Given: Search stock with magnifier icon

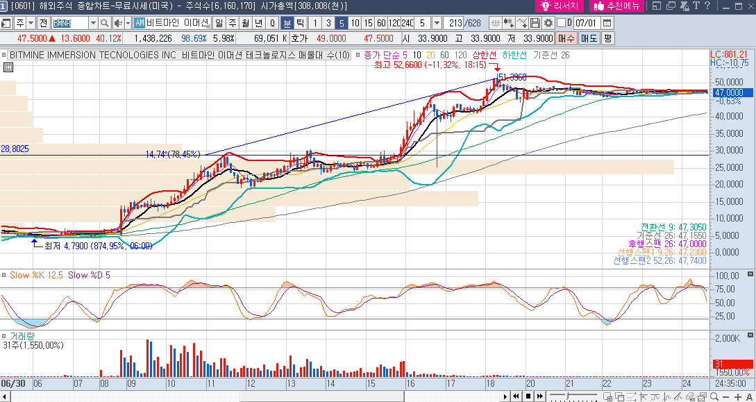Looking at the screenshot, I should pyautogui.click(x=105, y=23).
